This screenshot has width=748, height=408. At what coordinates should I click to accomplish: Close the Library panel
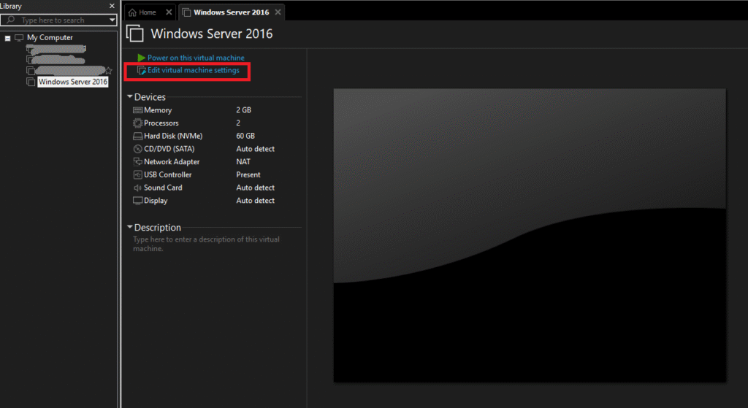point(112,6)
